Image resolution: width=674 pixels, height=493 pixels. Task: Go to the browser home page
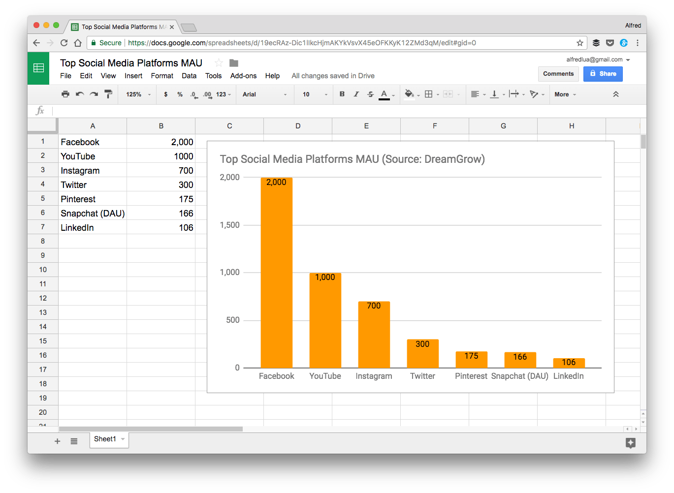coord(78,43)
